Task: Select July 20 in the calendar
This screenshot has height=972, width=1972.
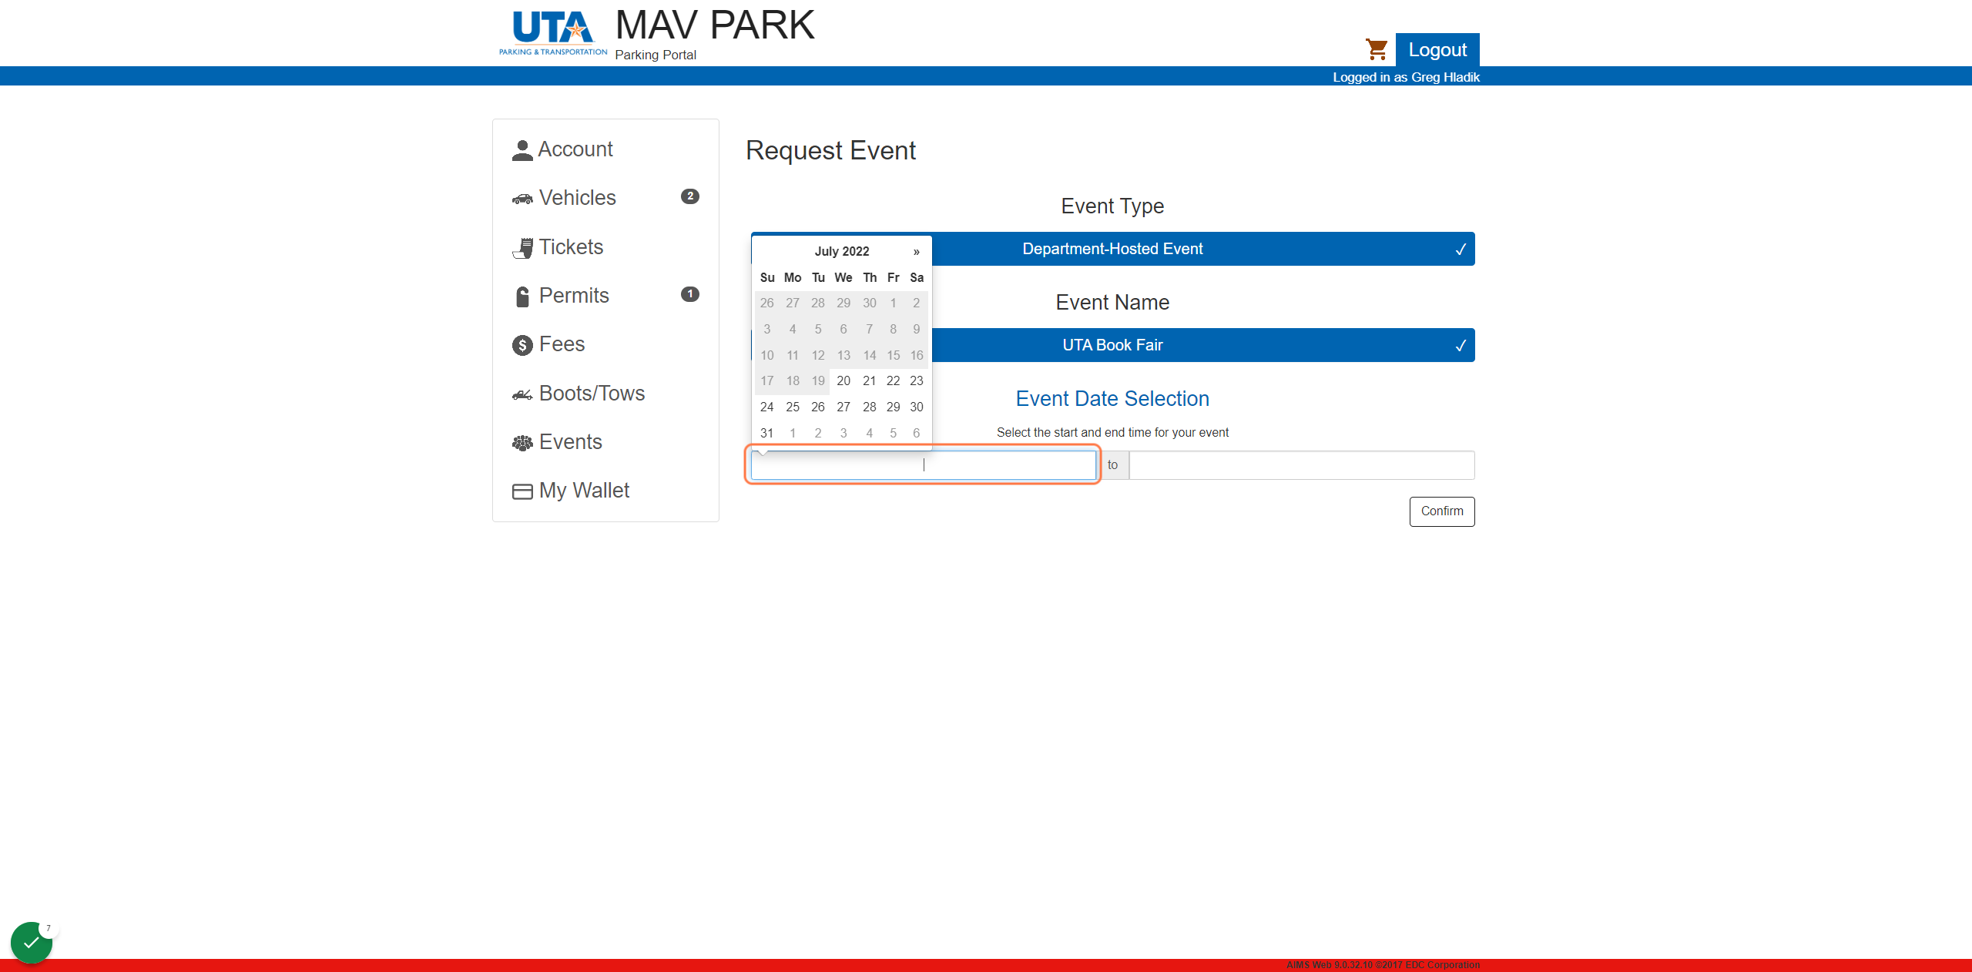Action: [x=843, y=380]
